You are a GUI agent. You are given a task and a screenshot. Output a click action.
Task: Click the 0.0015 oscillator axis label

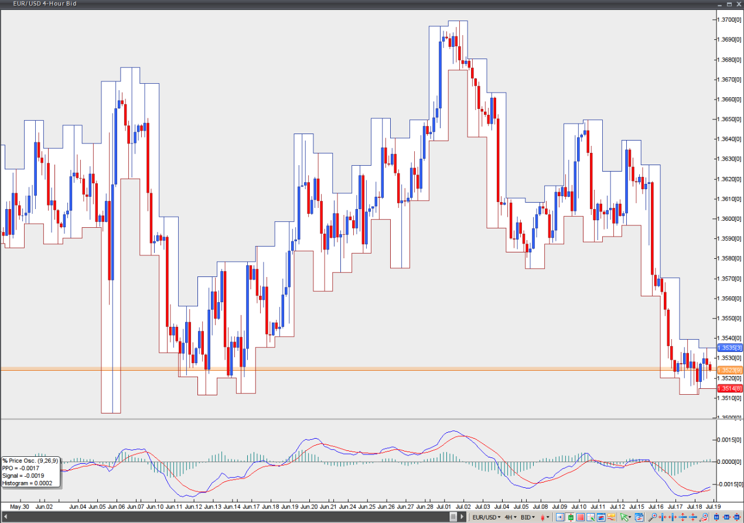pyautogui.click(x=730, y=439)
